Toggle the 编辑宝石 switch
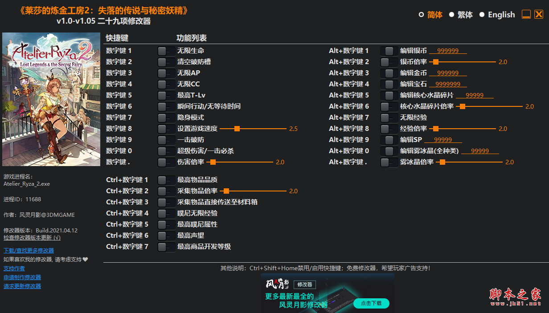Image resolution: width=549 pixels, height=313 pixels. [x=389, y=84]
